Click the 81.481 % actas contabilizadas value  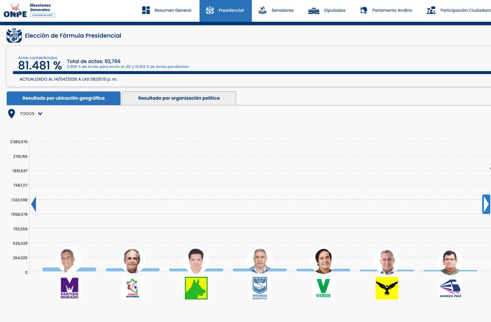pos(40,65)
